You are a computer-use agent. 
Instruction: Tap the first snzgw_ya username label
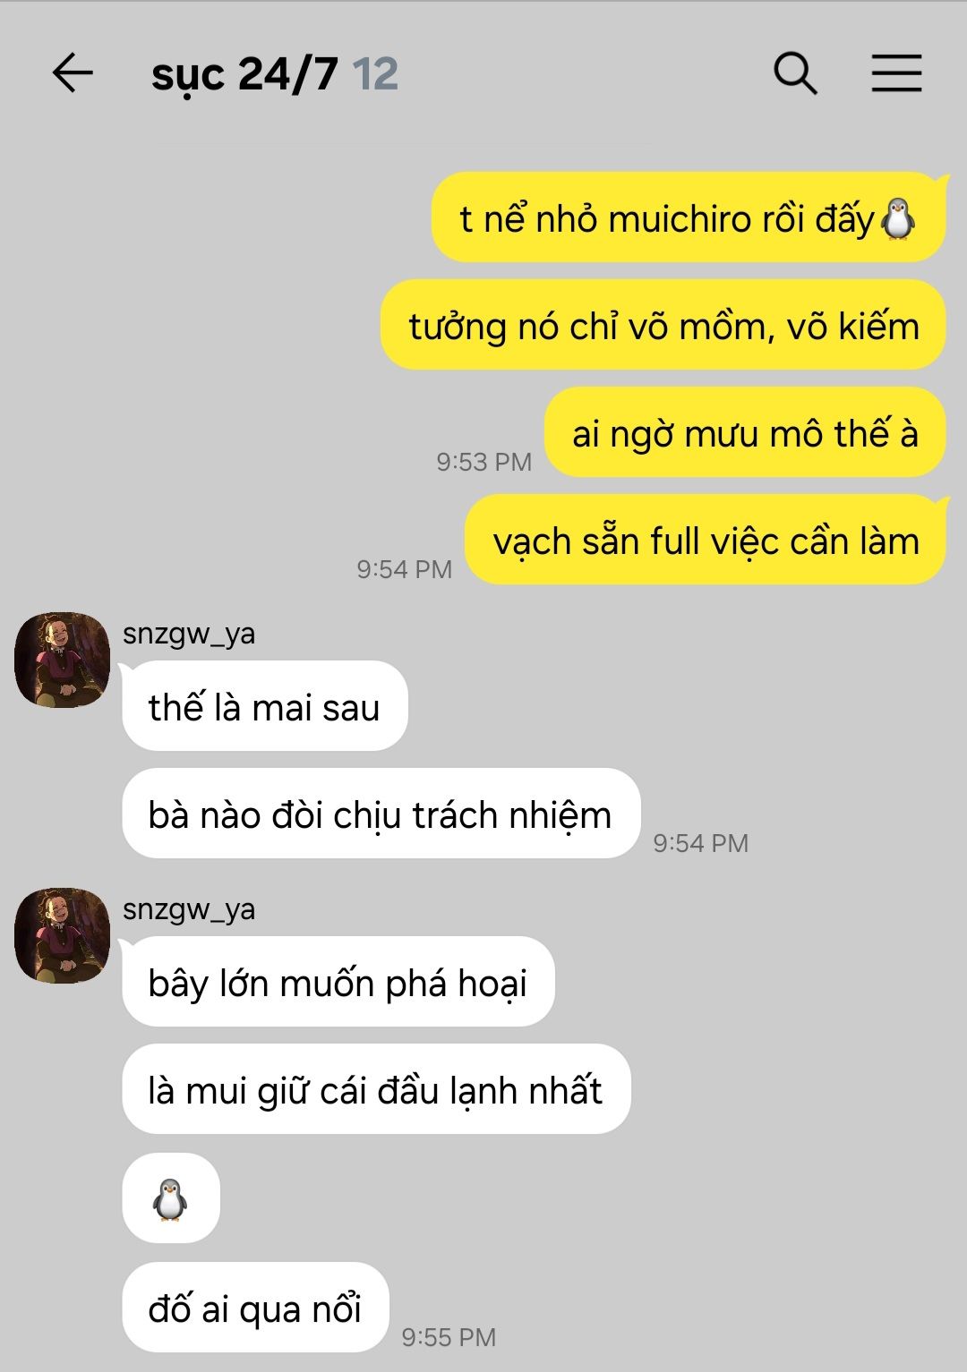coord(189,634)
